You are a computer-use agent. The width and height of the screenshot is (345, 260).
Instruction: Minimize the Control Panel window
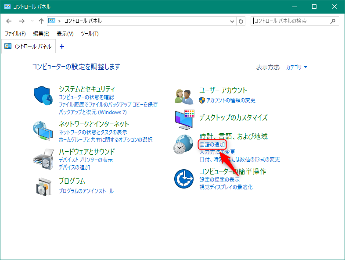click(x=295, y=7)
